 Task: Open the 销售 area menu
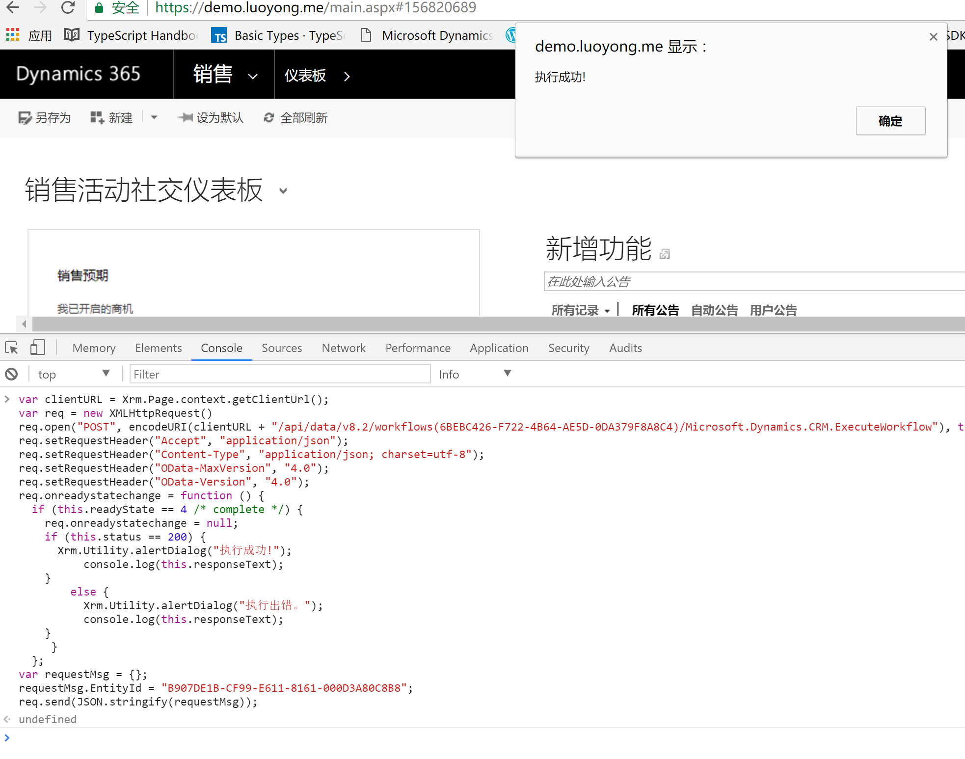(213, 75)
